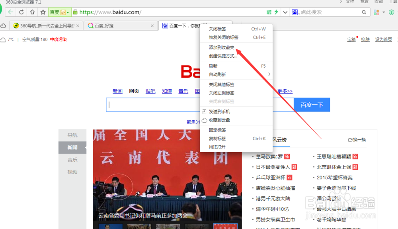Open hot topic 皇马欲卖c罗

[x=269, y=157]
